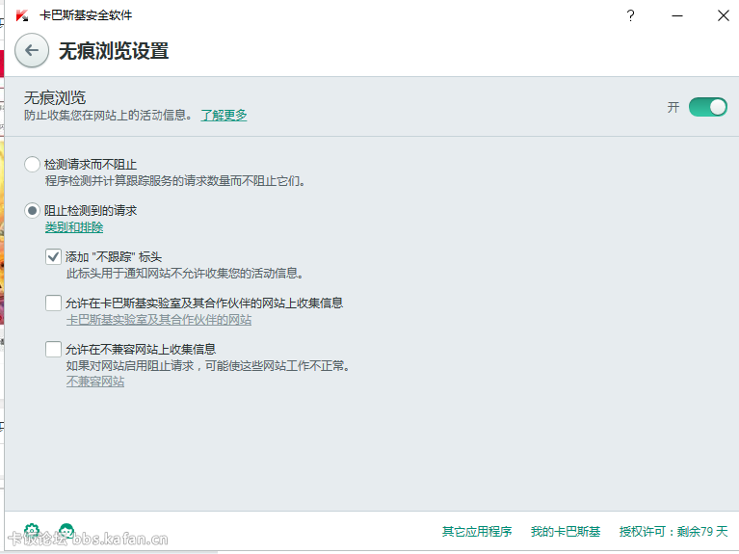Image resolution: width=739 pixels, height=554 pixels.
Task: Open 其它应用程序 in the footer
Action: [477, 532]
